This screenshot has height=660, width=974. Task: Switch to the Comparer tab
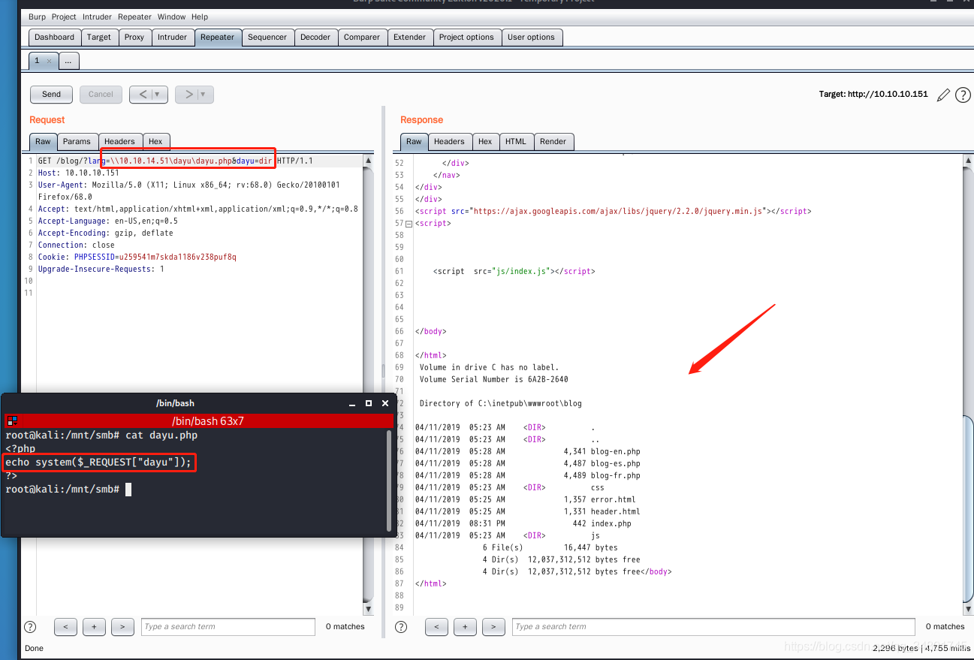(362, 37)
